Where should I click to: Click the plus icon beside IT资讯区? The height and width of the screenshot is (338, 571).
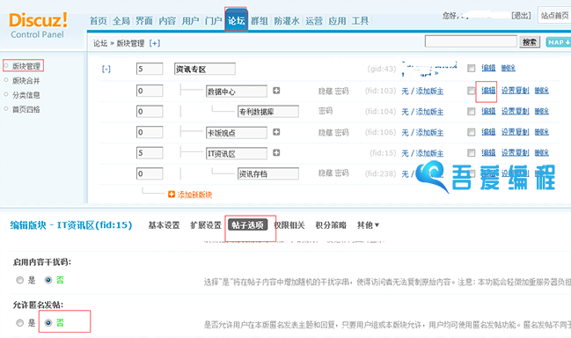click(x=276, y=152)
